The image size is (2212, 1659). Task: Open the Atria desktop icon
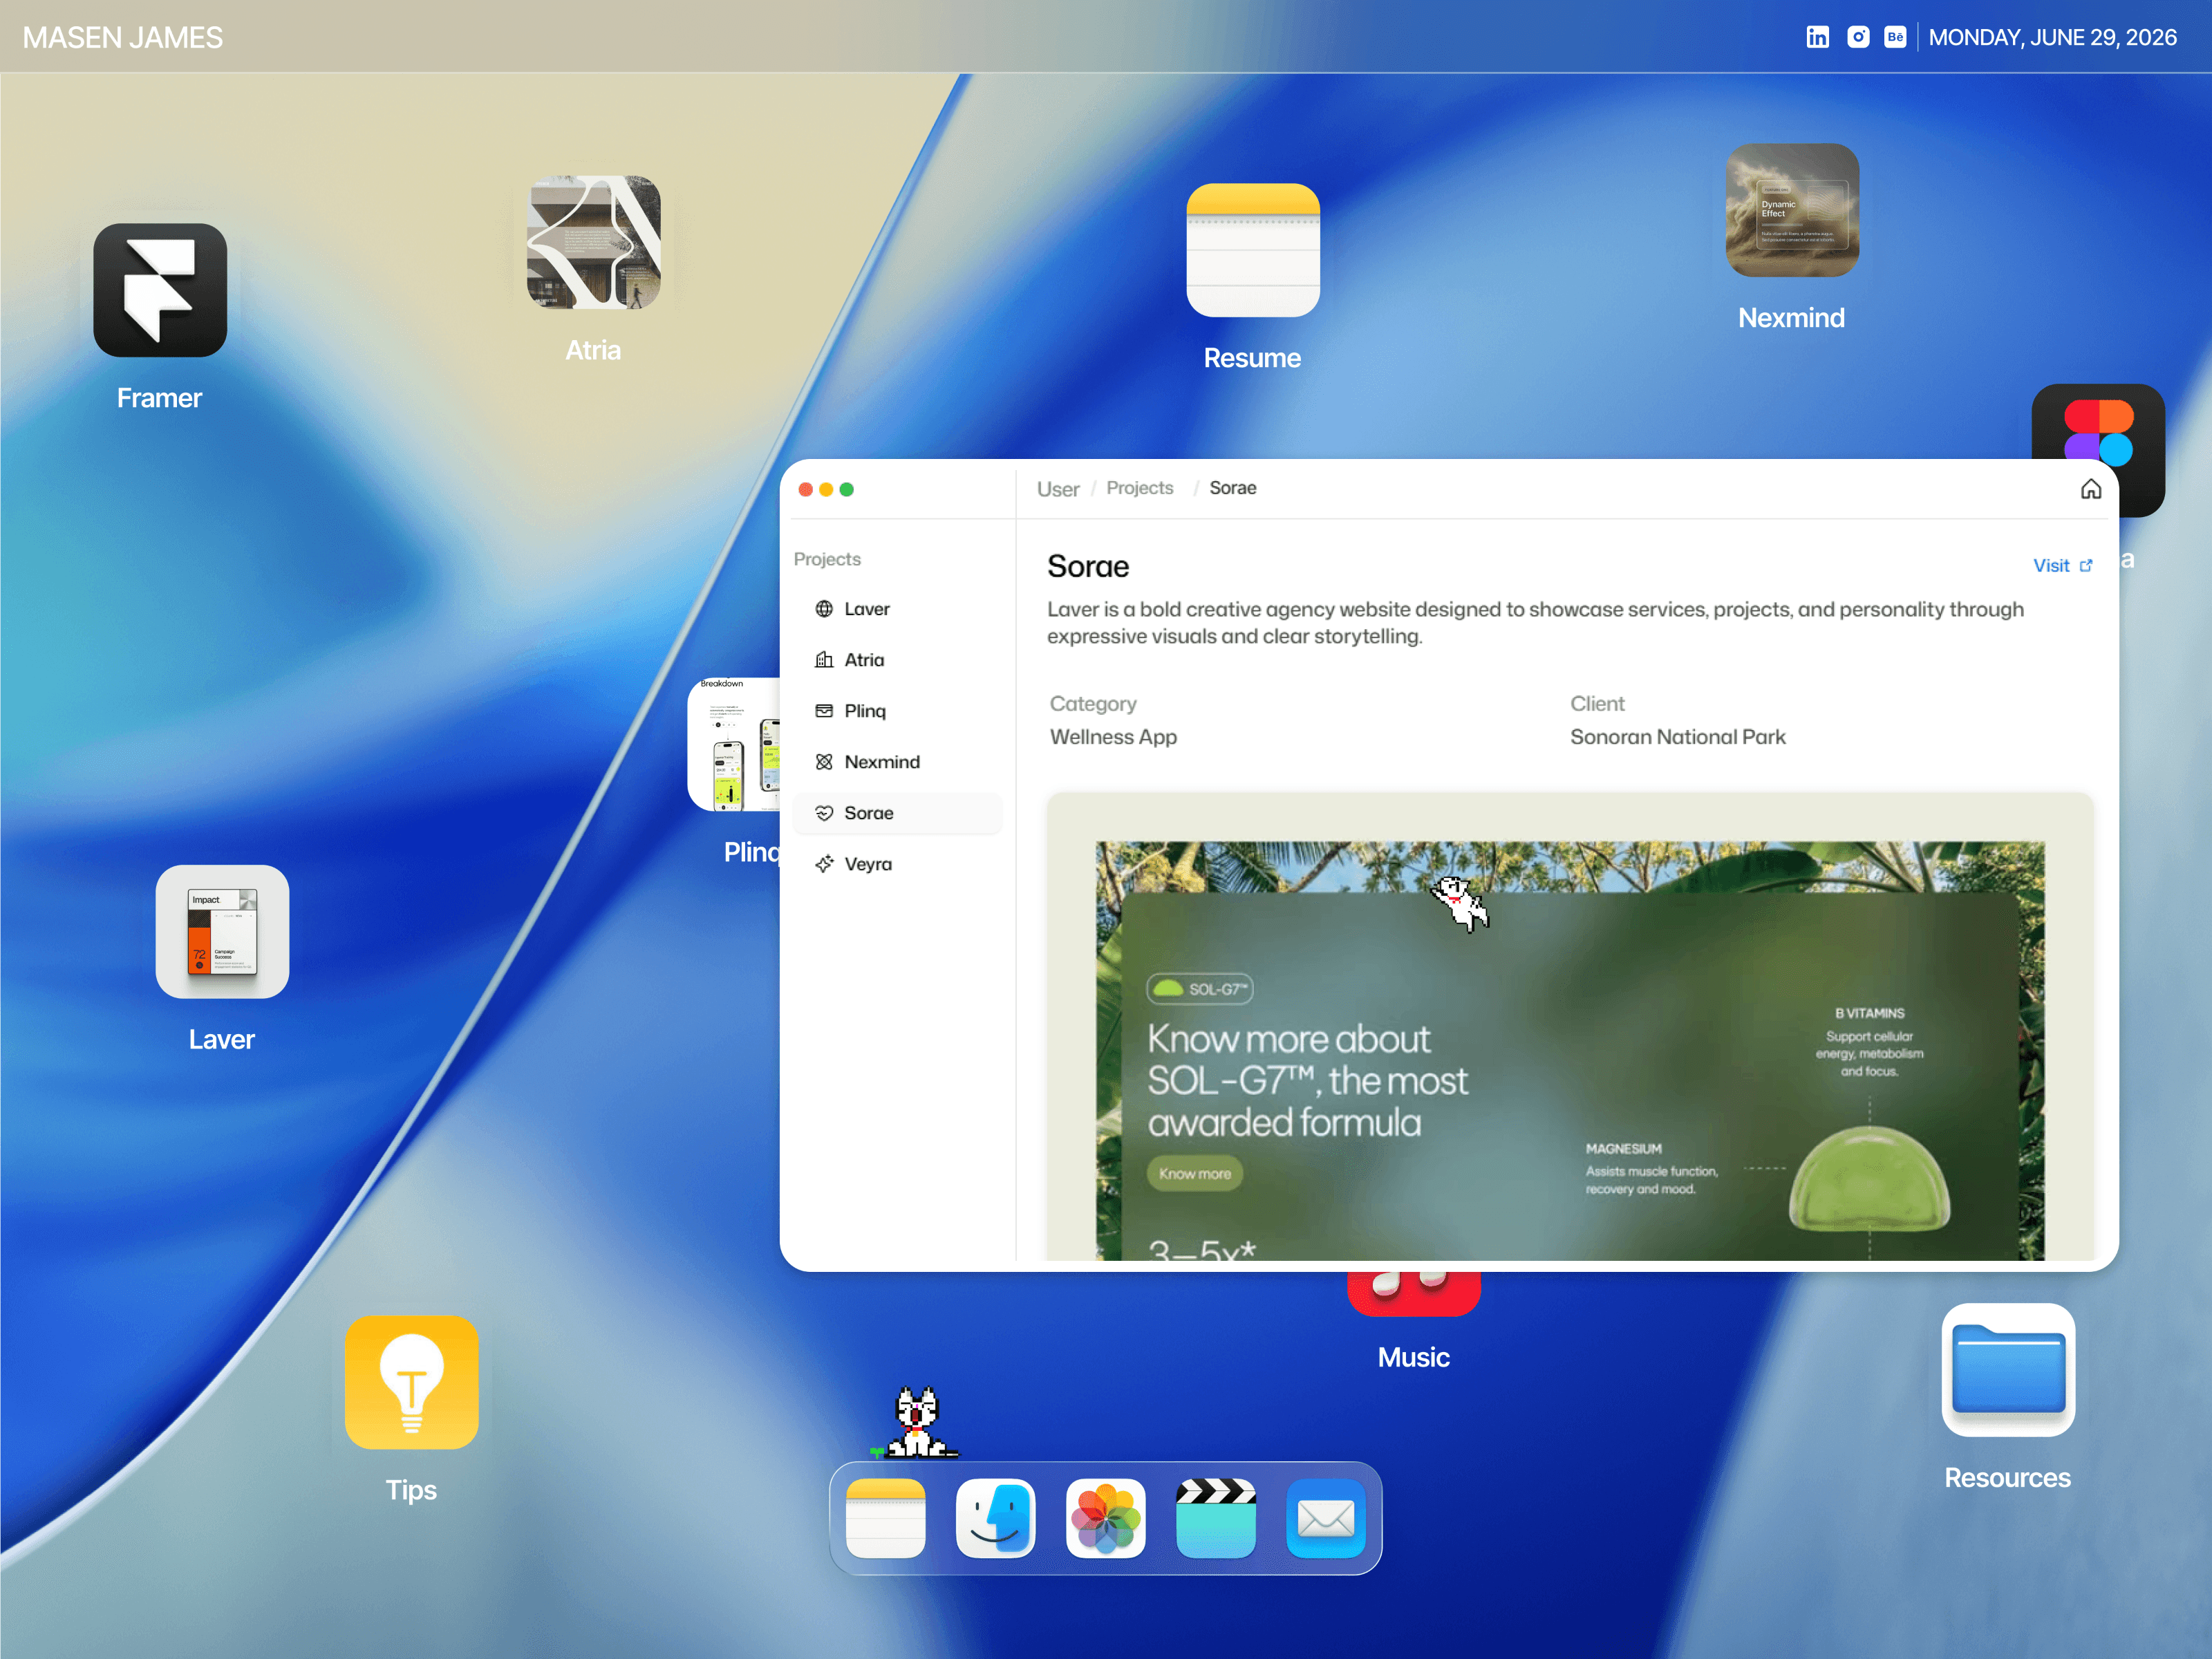click(x=594, y=242)
